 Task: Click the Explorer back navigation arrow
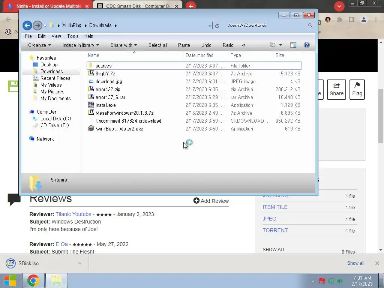27,25
